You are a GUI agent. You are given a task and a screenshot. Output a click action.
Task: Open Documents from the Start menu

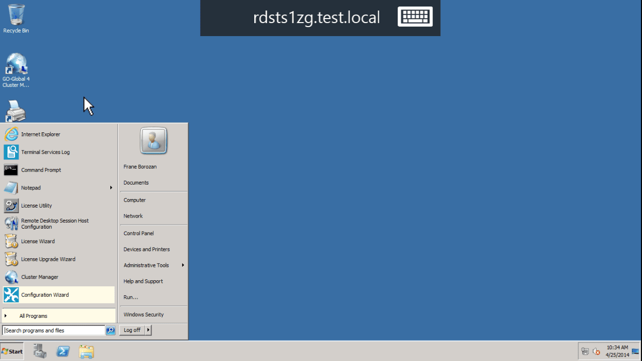pyautogui.click(x=136, y=183)
